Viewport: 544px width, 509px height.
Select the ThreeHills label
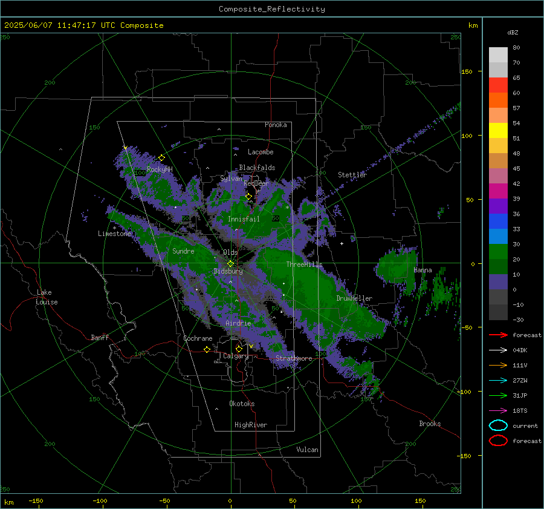point(304,264)
